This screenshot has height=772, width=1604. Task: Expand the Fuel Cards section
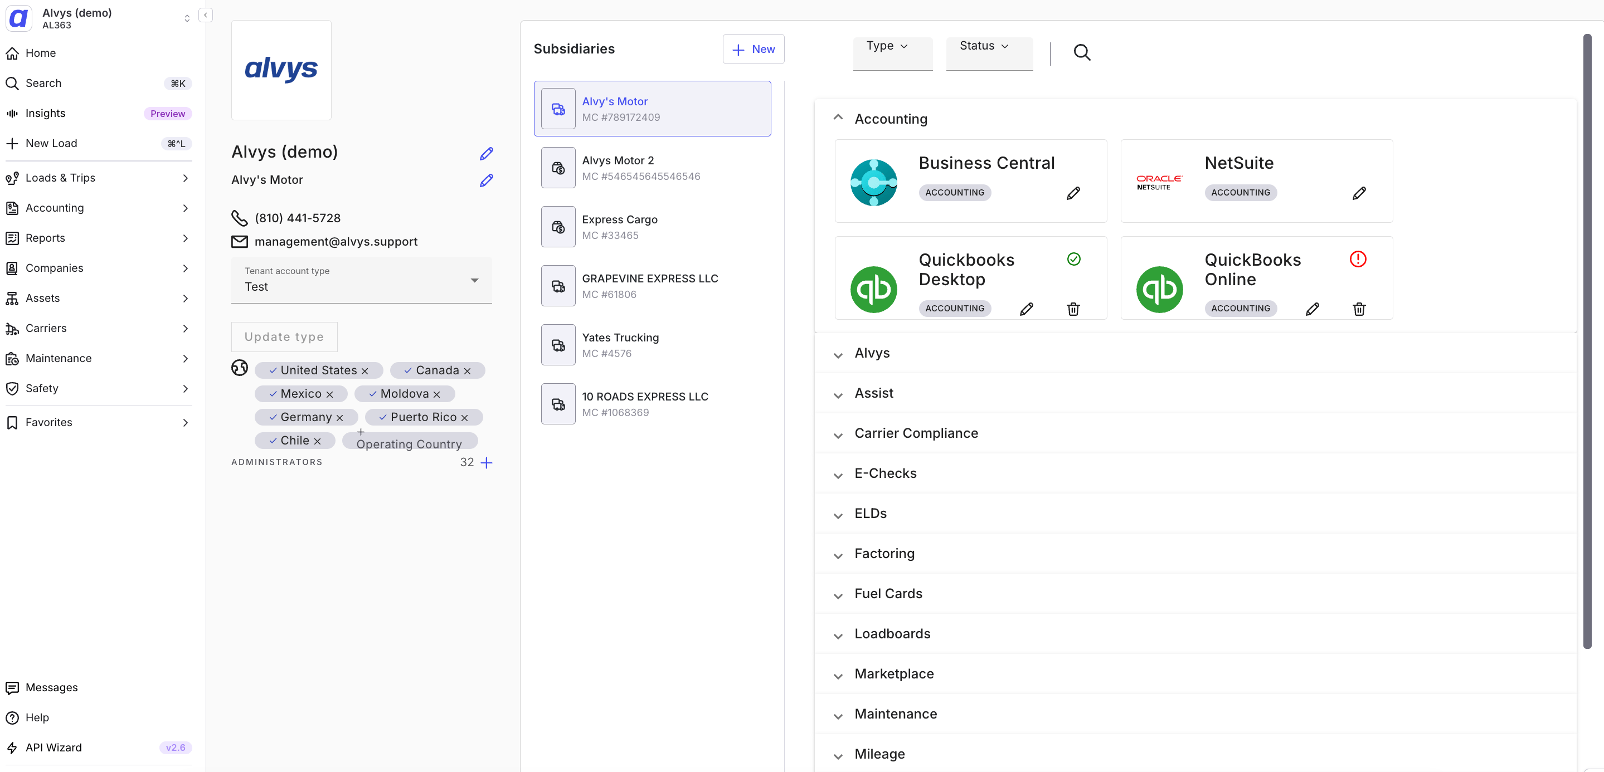838,595
